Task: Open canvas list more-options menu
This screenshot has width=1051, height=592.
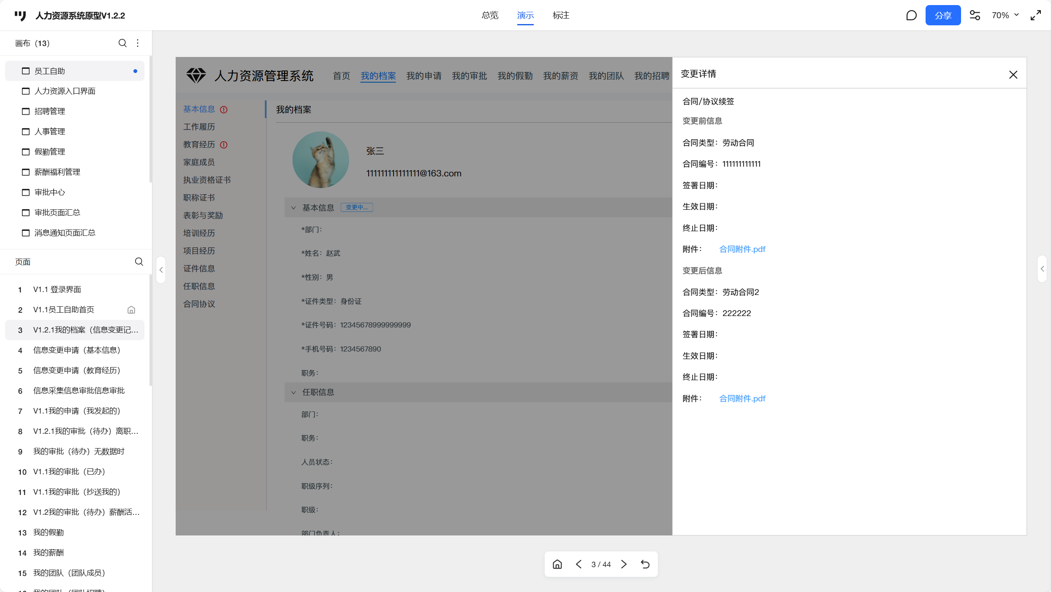Action: [138, 43]
